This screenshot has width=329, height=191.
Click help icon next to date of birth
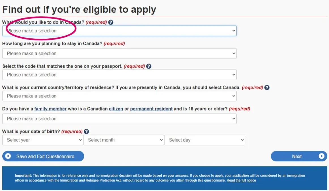coord(86,131)
